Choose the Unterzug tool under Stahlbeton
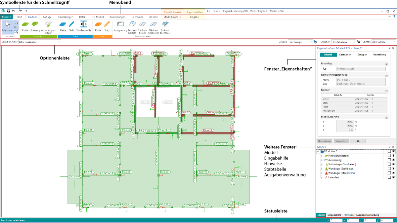The width and height of the screenshot is (397, 223). 35,26
